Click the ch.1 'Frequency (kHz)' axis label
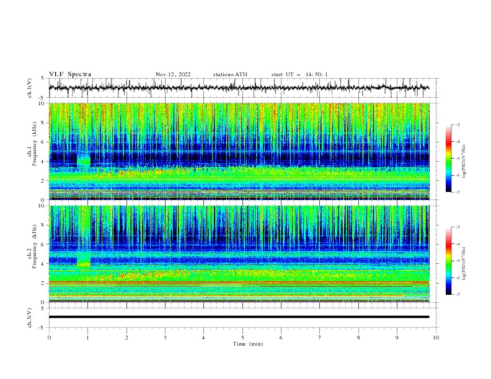Image resolution: width=491 pixels, height=379 pixels. tap(34, 144)
